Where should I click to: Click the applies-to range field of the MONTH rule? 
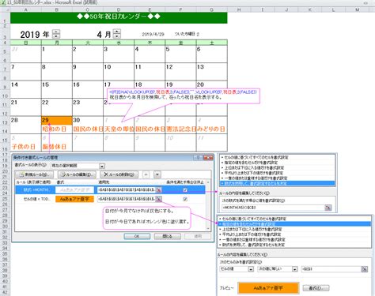tap(127, 189)
